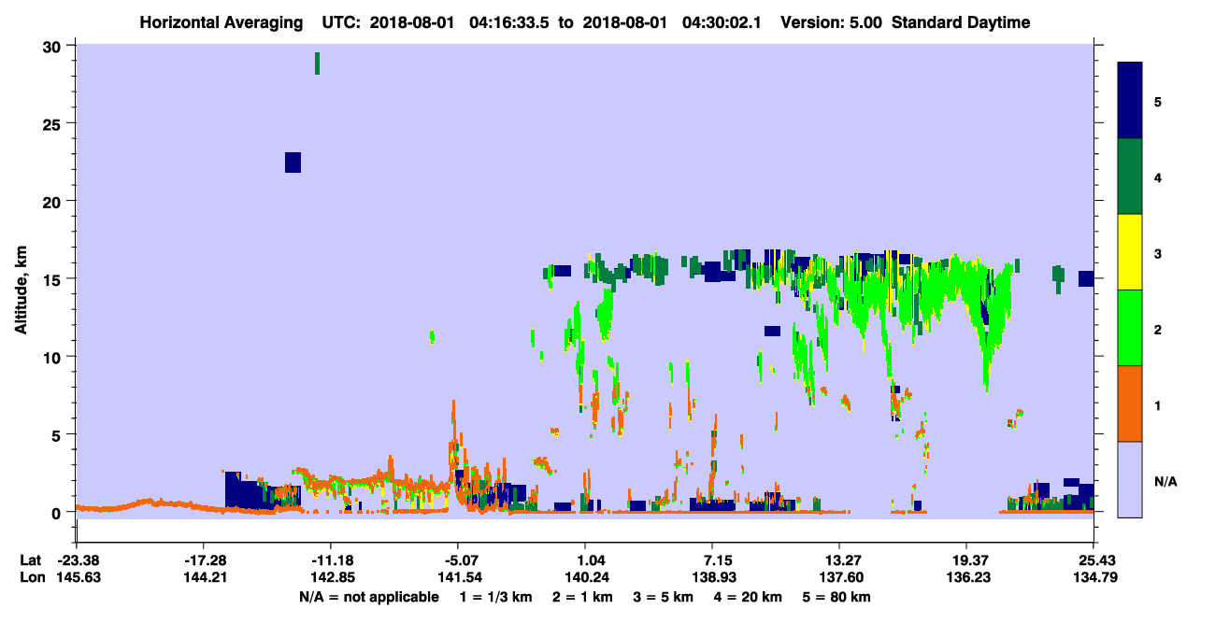This screenshot has height=623, width=1215.
Task: Click the longitude value 141.54
Action: (458, 577)
